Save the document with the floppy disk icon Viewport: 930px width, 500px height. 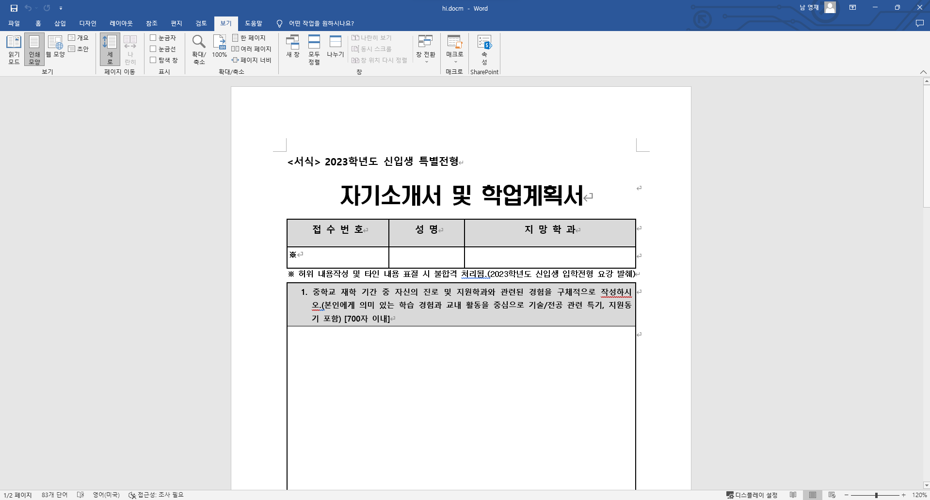(14, 8)
